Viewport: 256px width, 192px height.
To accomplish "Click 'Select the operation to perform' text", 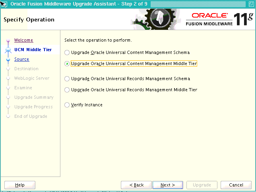I will tap(98, 40).
